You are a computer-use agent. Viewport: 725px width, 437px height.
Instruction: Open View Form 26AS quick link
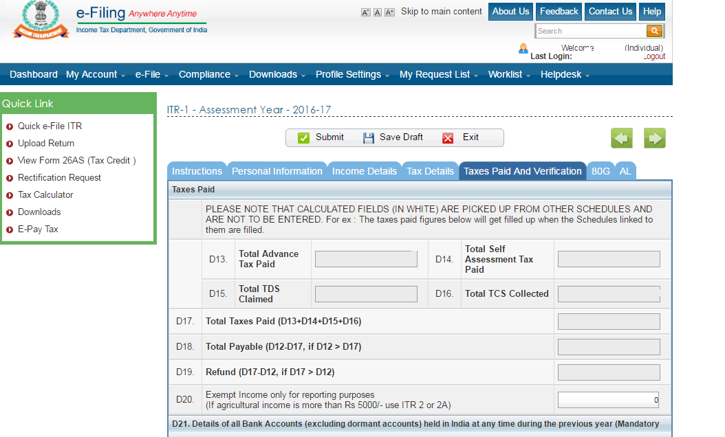(76, 160)
